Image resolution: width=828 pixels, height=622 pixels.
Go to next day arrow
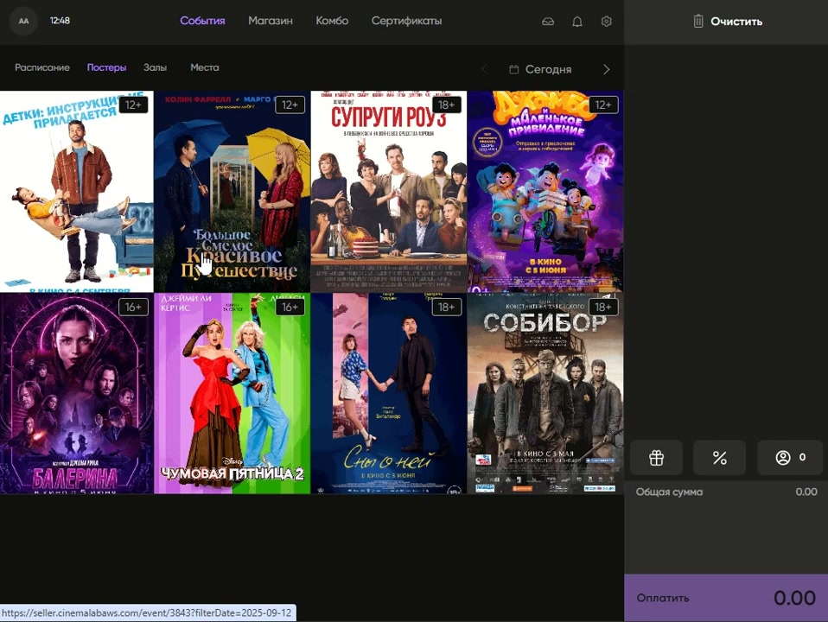click(x=606, y=69)
